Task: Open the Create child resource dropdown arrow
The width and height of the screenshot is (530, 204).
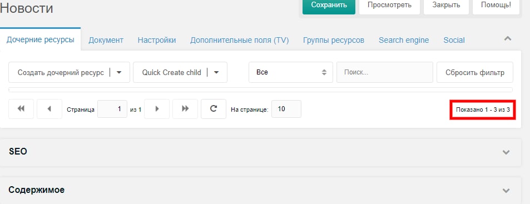Action: click(119, 72)
